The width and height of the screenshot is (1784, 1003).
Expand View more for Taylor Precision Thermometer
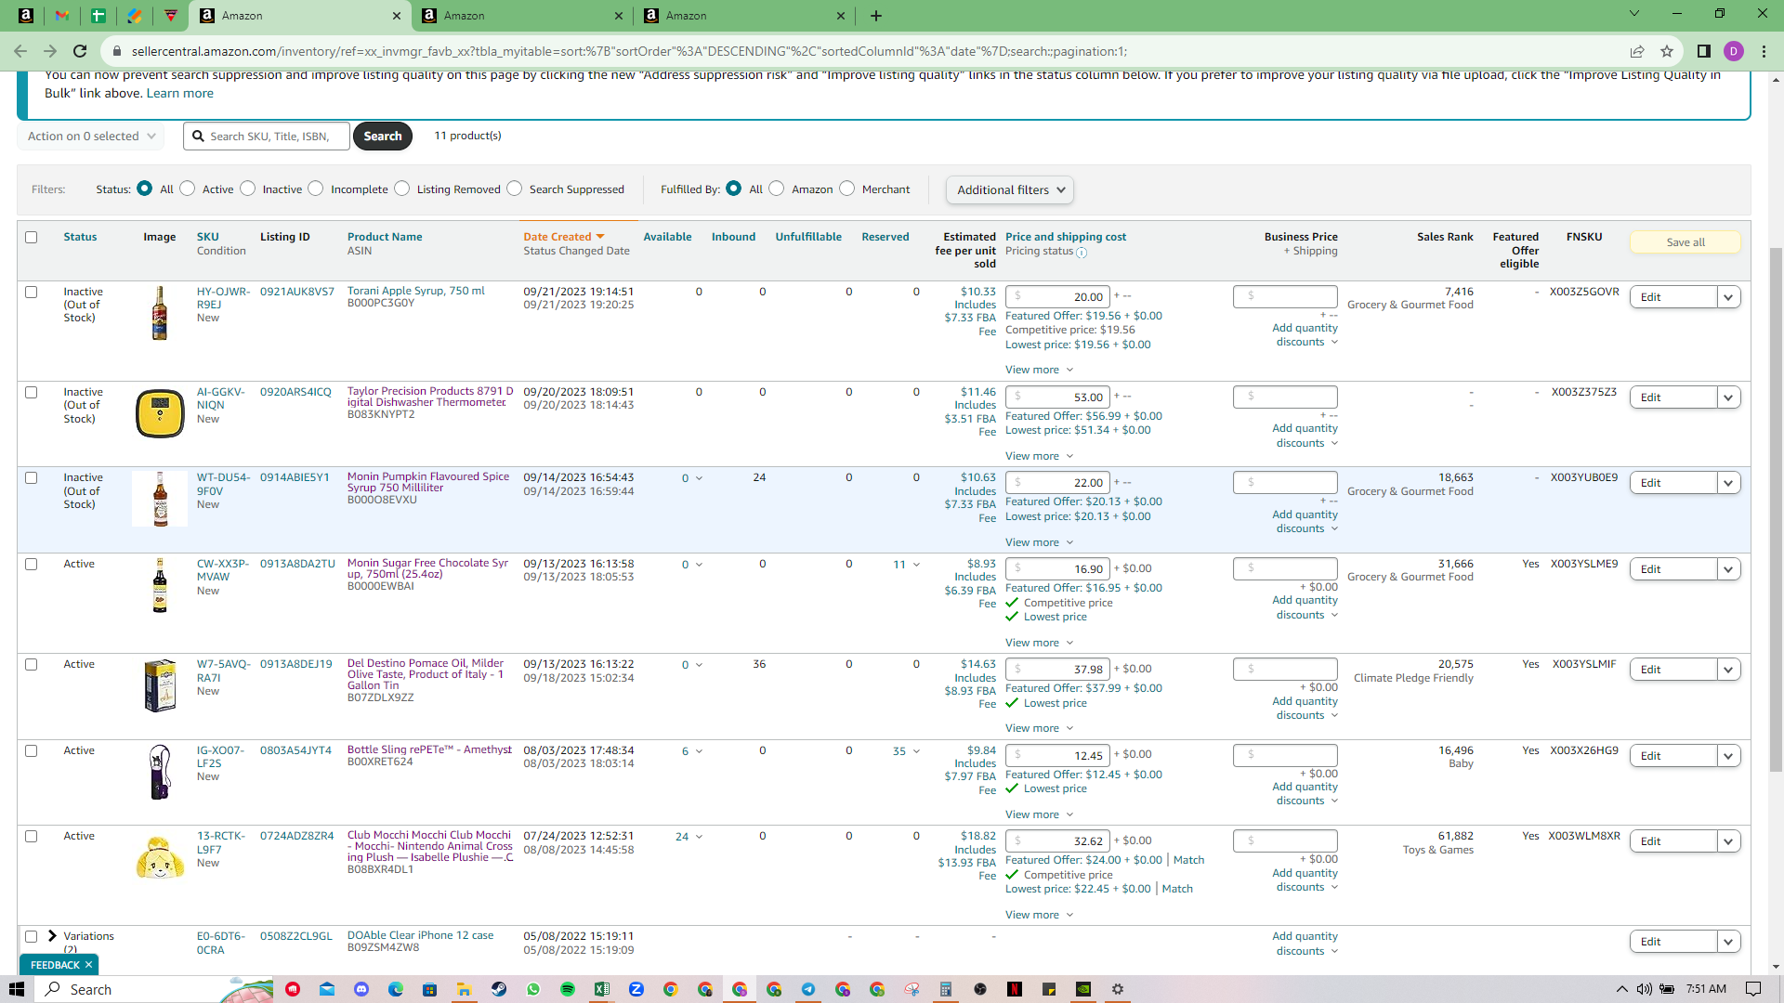click(x=1039, y=456)
